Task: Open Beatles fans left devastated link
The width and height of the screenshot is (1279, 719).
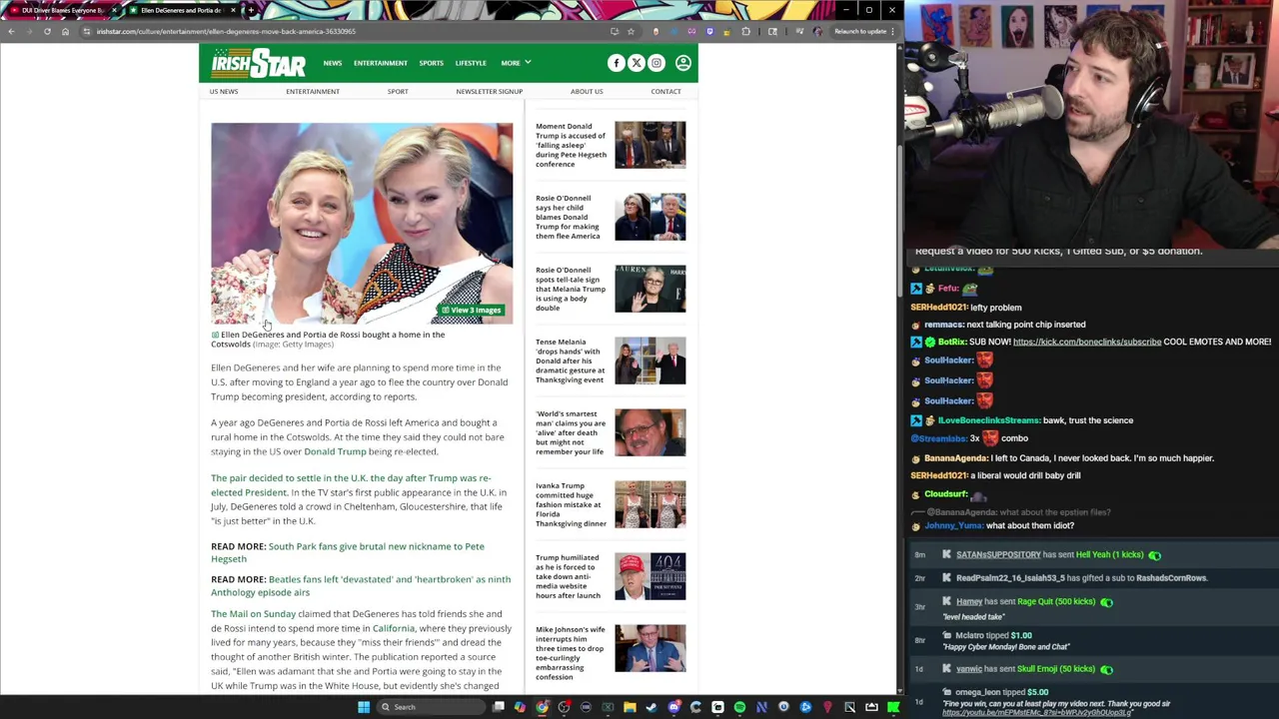Action: click(x=361, y=585)
